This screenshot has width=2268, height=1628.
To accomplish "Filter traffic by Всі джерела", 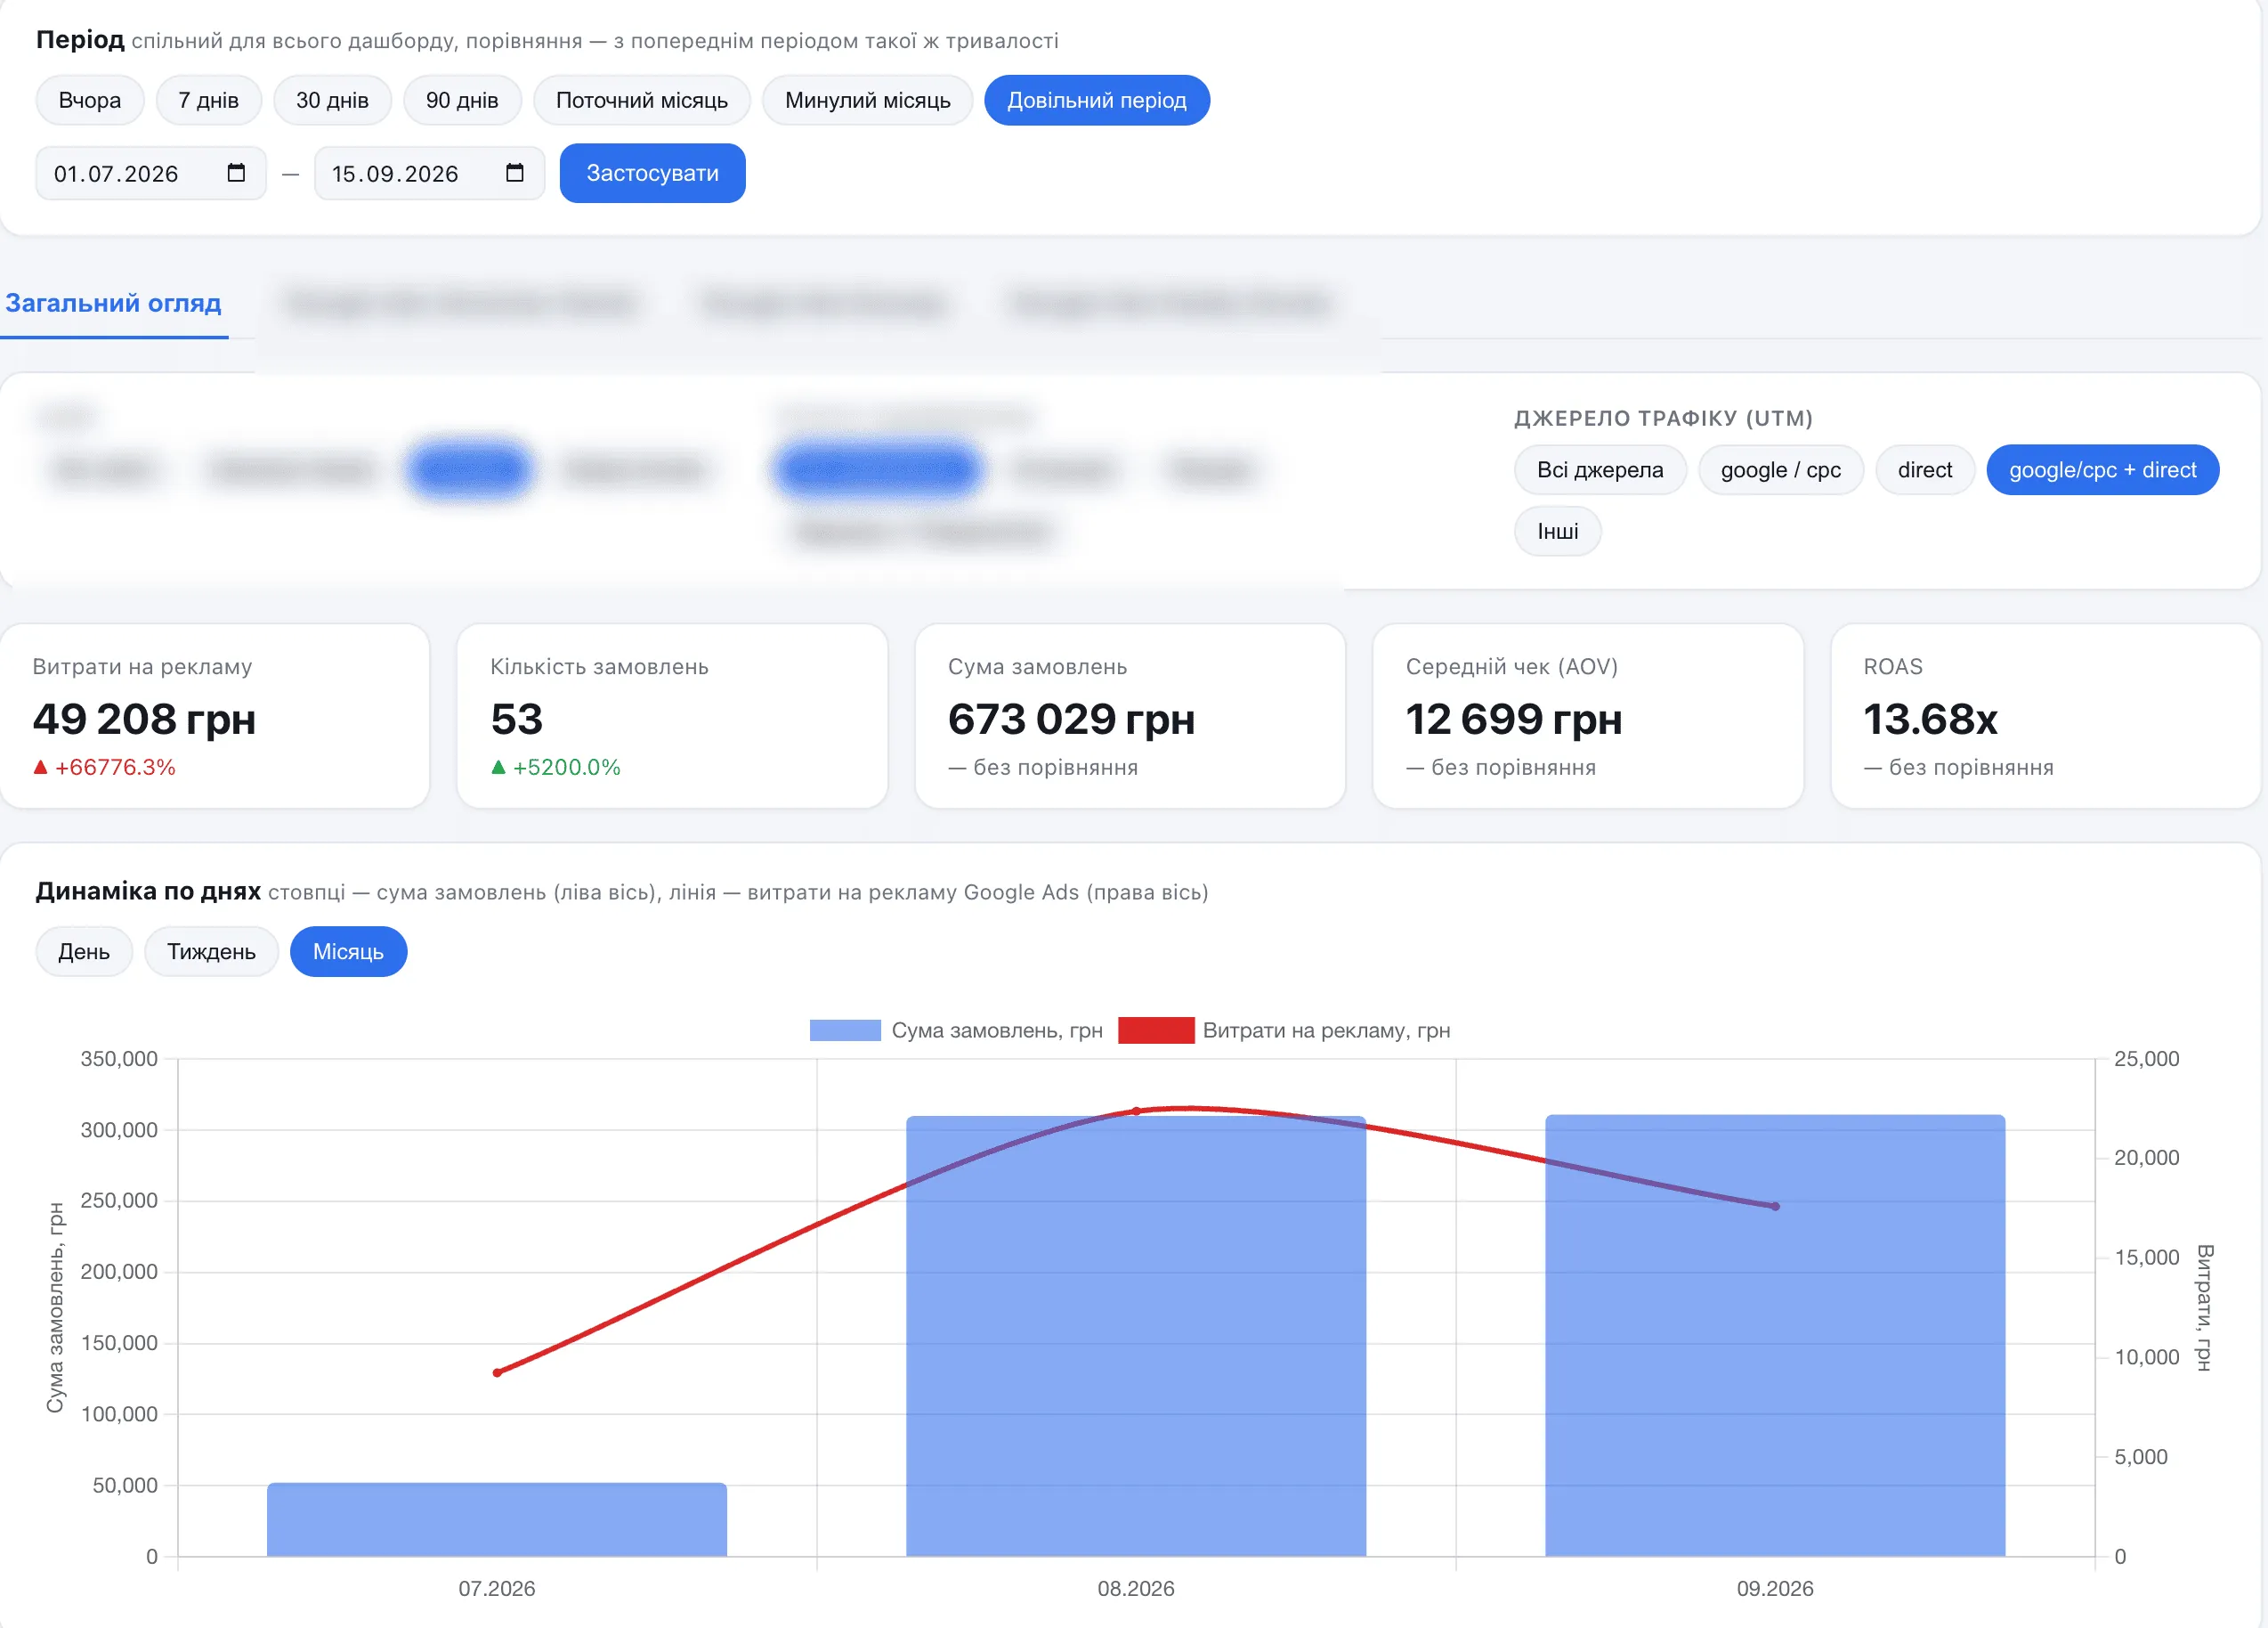I will 1600,470.
